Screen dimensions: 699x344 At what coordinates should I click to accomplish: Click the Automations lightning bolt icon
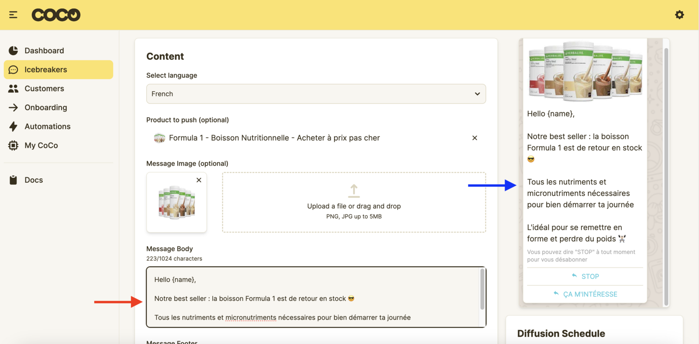point(14,126)
